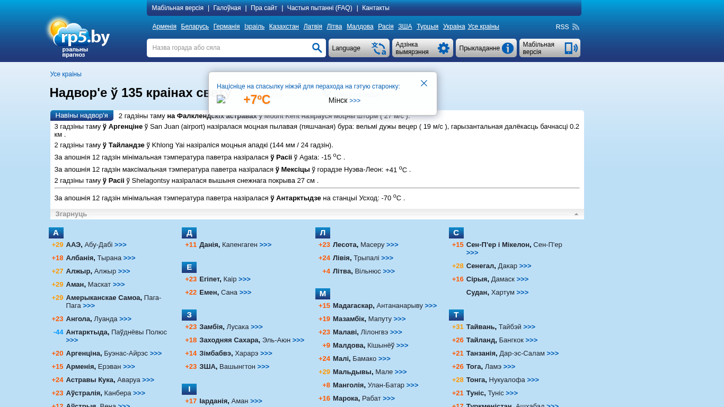Click the Language translate icon
The width and height of the screenshot is (724, 407).
click(379, 48)
